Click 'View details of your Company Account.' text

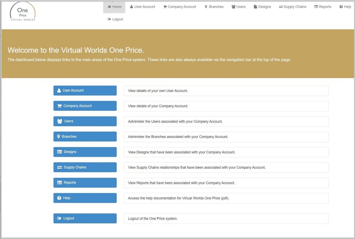click(158, 106)
